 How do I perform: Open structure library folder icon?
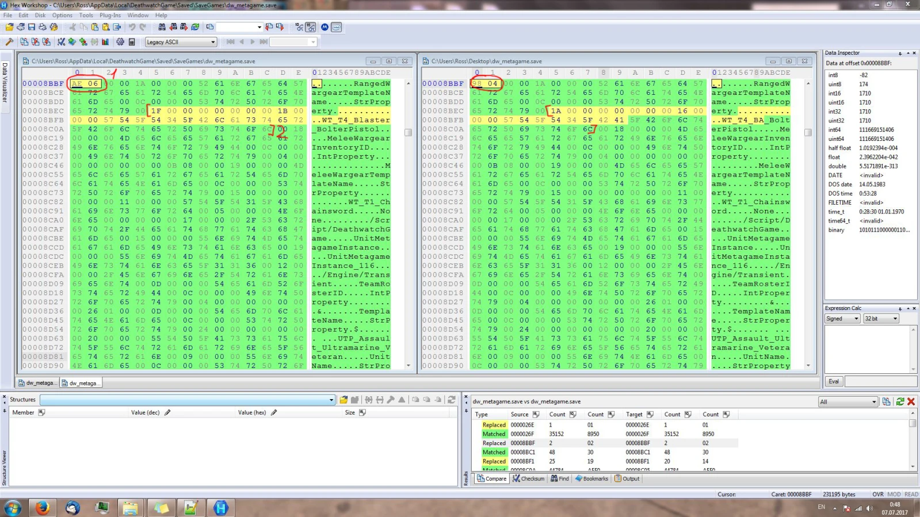343,400
